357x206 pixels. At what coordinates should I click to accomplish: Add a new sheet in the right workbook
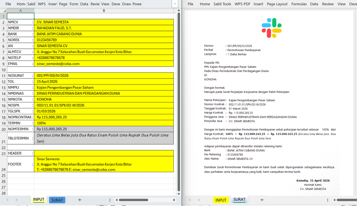click(x=262, y=200)
